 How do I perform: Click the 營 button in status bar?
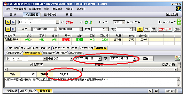point(150,91)
